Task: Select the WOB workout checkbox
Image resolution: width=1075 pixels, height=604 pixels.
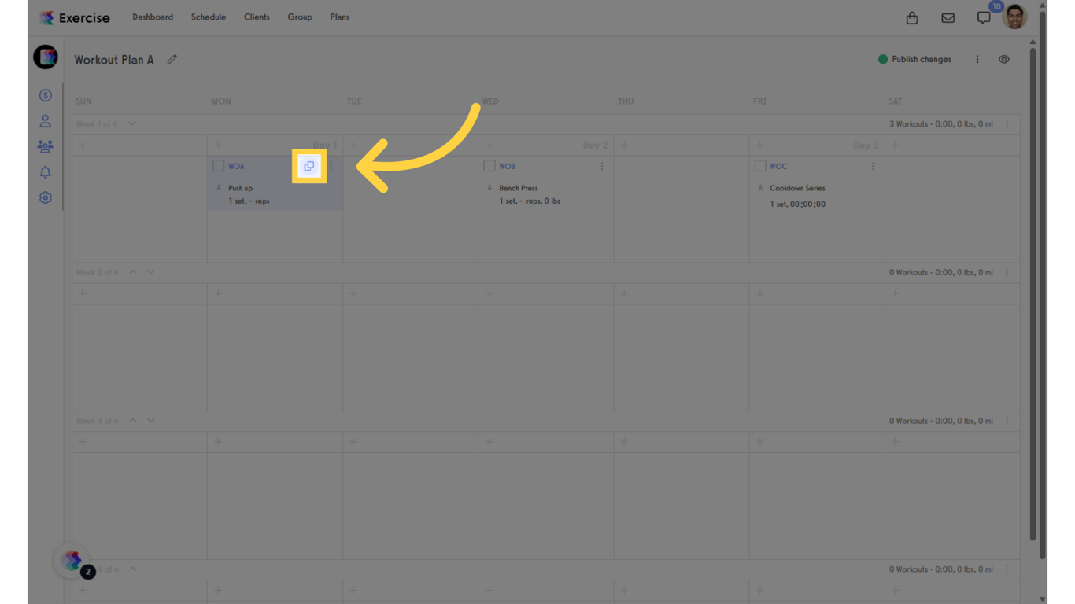Action: click(489, 166)
